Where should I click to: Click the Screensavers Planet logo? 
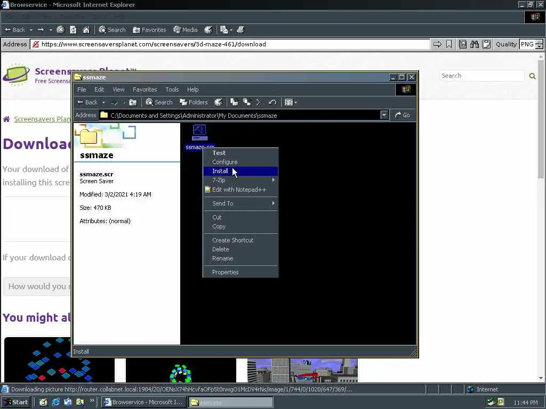point(16,75)
